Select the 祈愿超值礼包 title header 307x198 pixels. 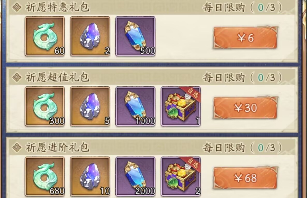point(57,77)
